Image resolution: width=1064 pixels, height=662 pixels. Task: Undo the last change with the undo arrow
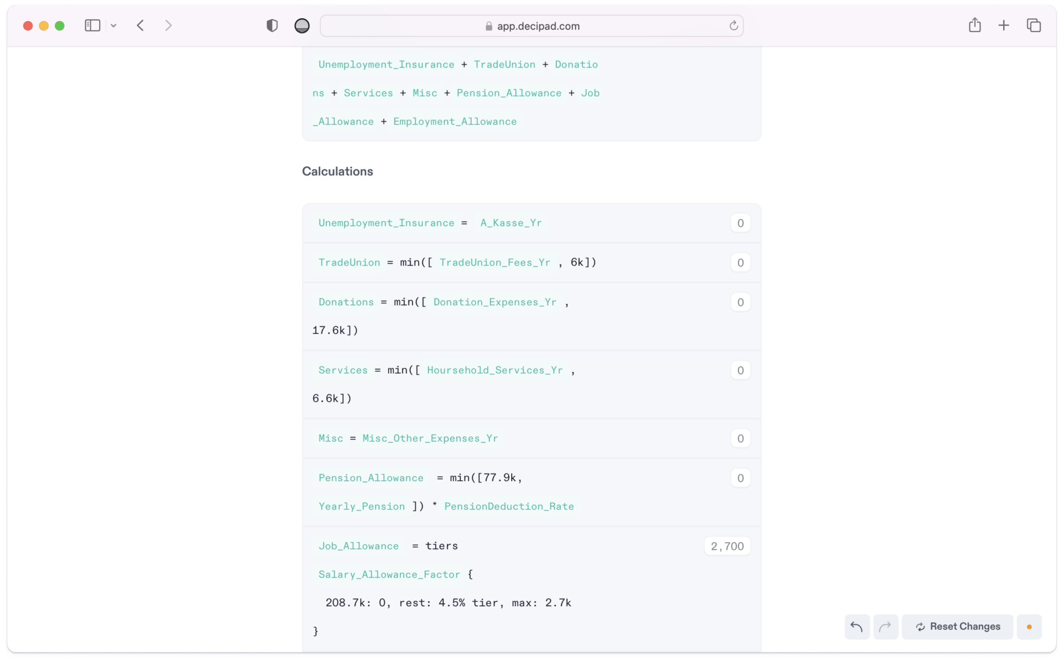(x=857, y=627)
